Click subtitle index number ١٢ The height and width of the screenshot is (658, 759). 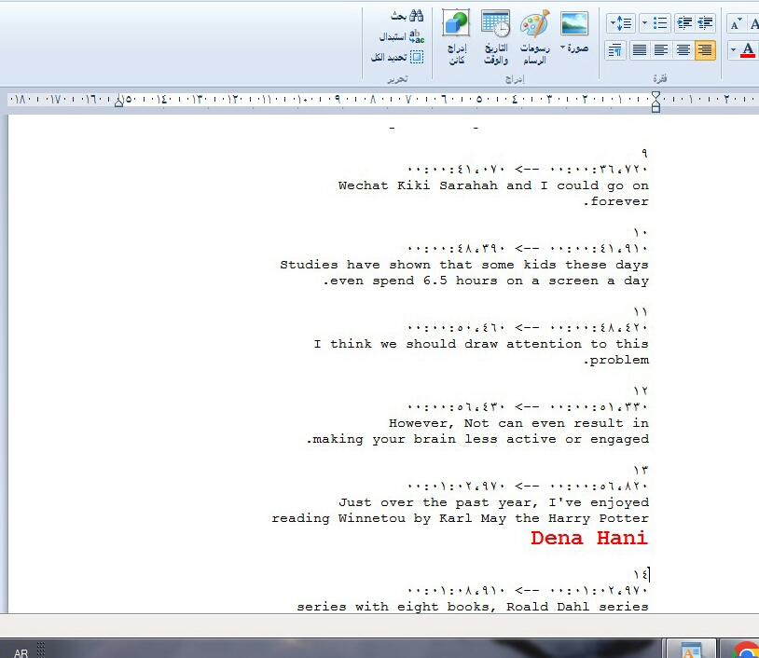click(x=641, y=391)
